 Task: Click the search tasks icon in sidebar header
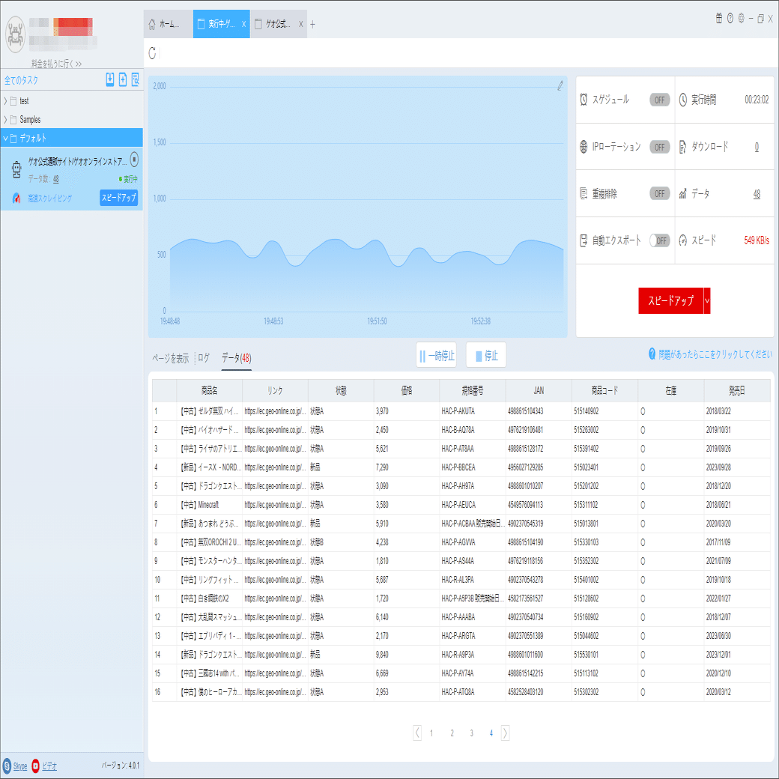point(135,79)
